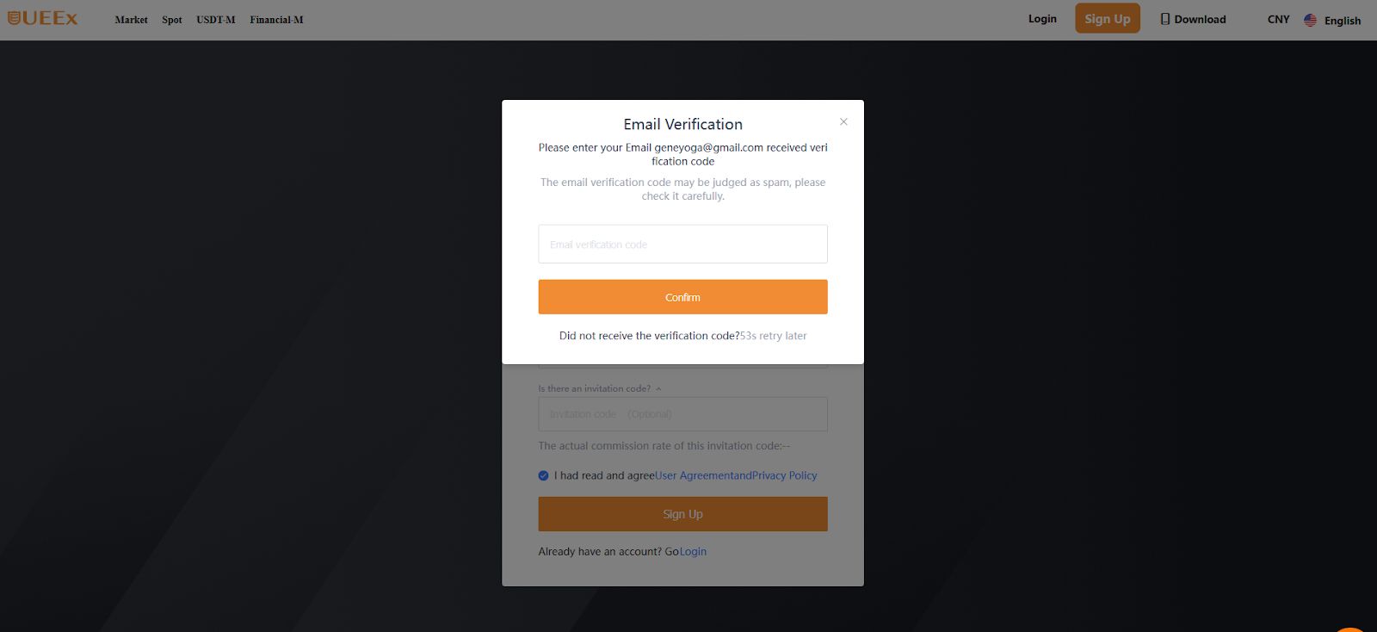The width and height of the screenshot is (1377, 632).
Task: Click the UEEx logo in header
Action: [x=43, y=18]
